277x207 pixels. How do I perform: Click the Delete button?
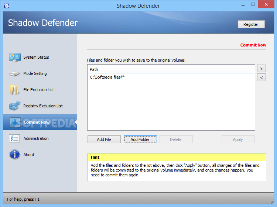(176, 139)
